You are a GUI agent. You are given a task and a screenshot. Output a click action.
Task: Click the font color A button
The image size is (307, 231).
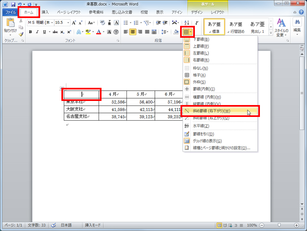pos(99,32)
